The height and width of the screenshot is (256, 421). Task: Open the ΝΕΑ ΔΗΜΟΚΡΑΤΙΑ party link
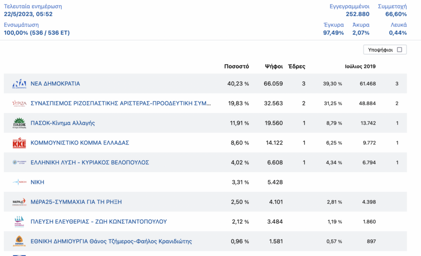55,84
